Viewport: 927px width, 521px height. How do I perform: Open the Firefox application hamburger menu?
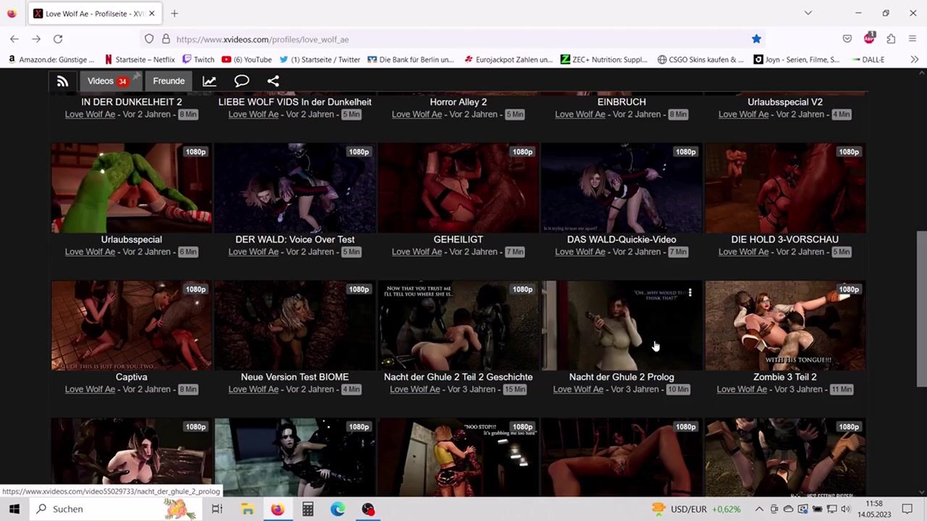(x=913, y=39)
